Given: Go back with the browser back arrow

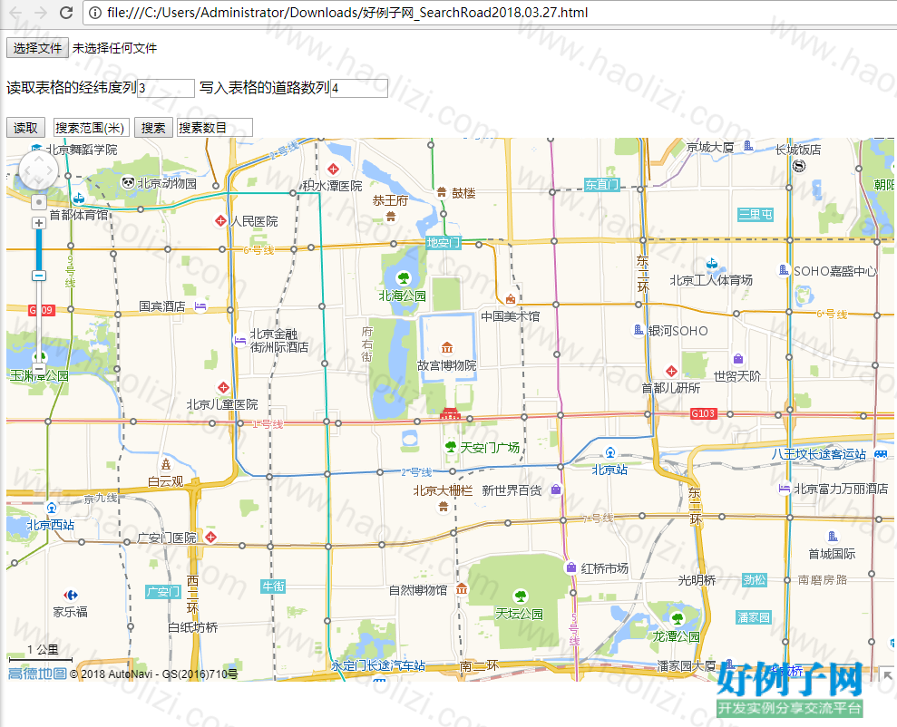Looking at the screenshot, I should 15,13.
